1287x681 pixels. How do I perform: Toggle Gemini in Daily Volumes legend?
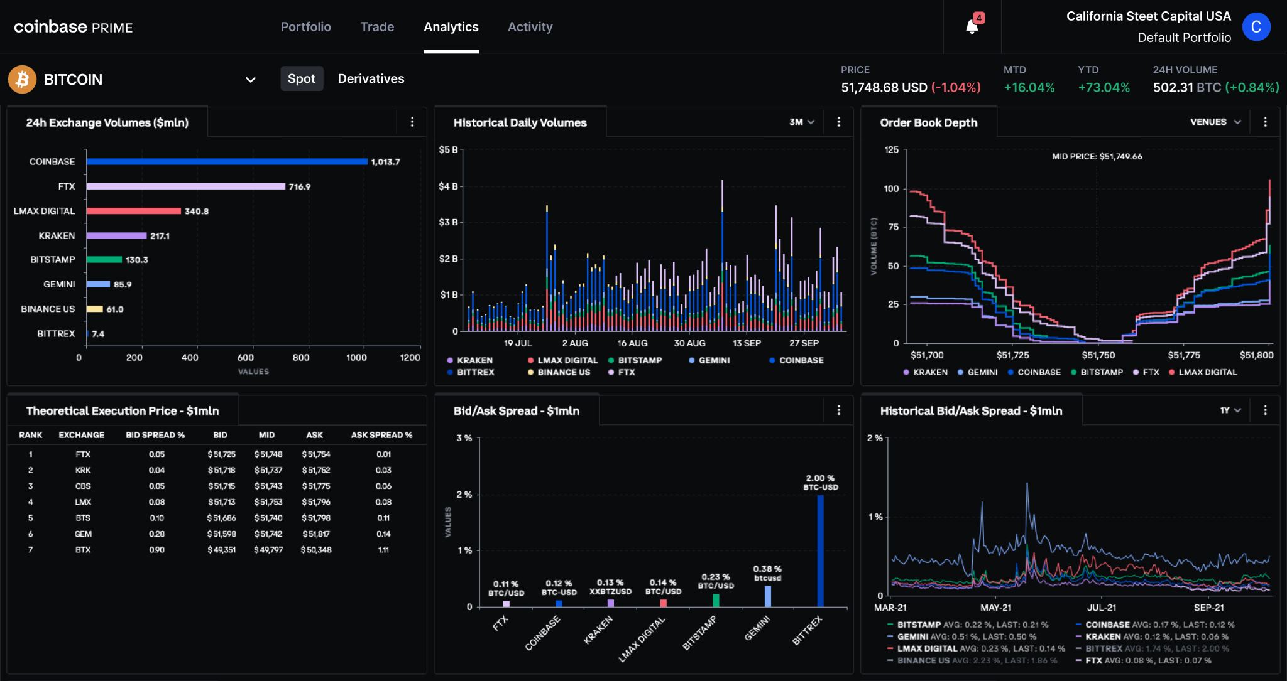click(709, 360)
